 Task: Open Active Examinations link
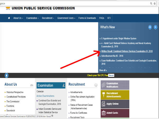coord(45,96)
